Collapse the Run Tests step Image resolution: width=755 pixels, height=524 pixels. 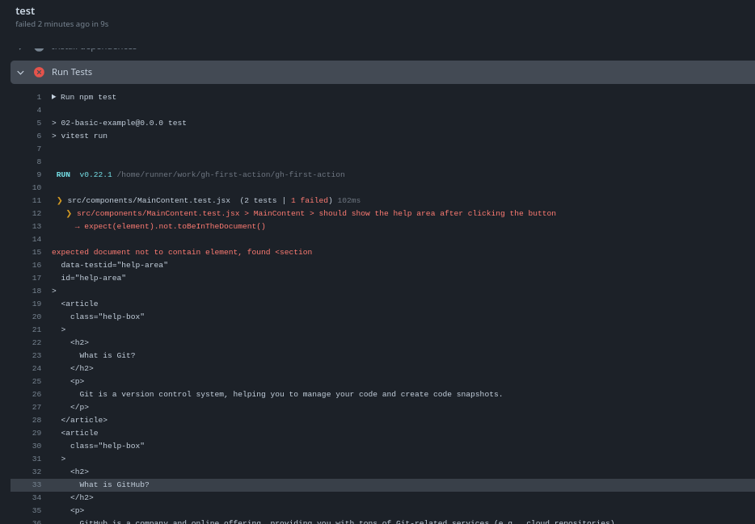(20, 72)
